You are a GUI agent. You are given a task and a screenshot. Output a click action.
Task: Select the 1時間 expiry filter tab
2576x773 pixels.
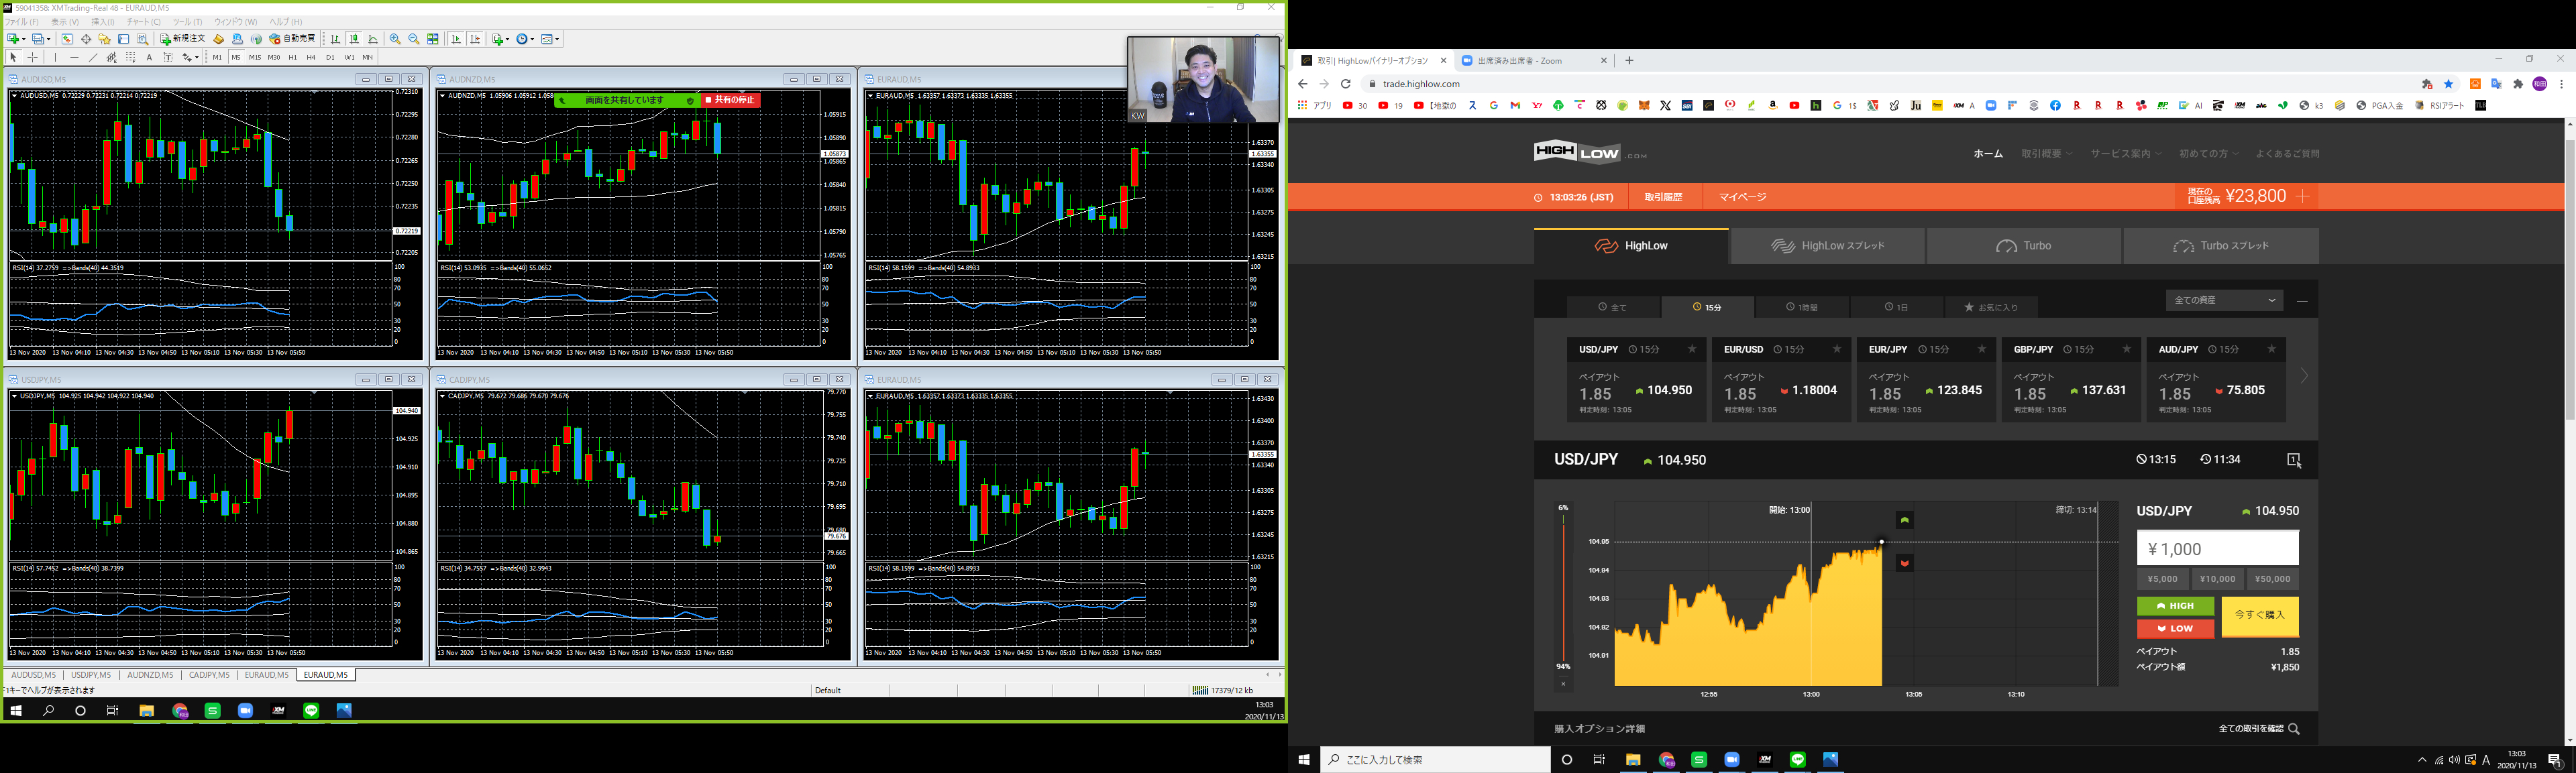(1802, 307)
